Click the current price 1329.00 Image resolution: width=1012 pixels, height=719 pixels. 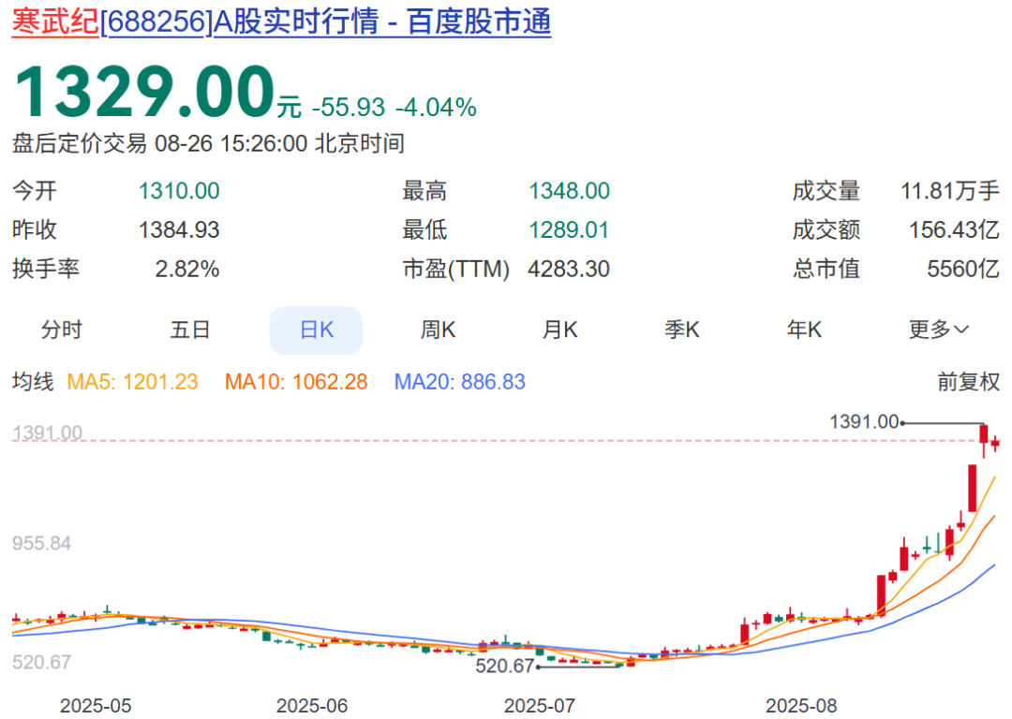pyautogui.click(x=144, y=91)
